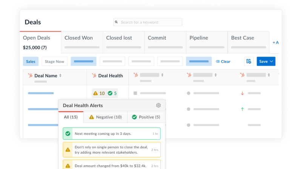Click the green check showing 5
302x169 pixels.
110,93
